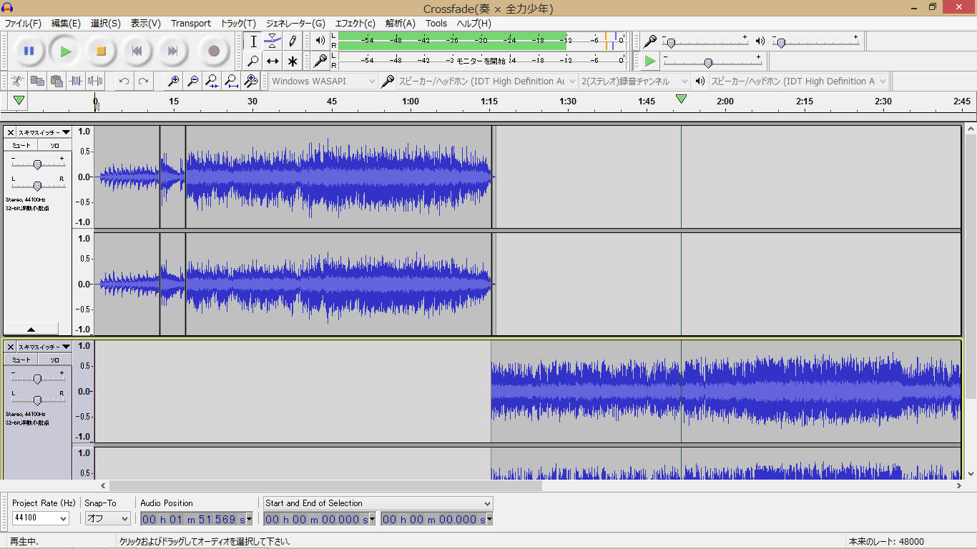Open the Project Rate 44100 dropdown
This screenshot has width=977, height=549.
[x=40, y=518]
